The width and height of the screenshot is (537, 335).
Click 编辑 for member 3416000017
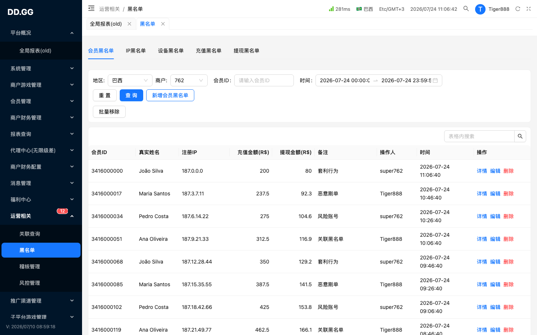(x=495, y=194)
